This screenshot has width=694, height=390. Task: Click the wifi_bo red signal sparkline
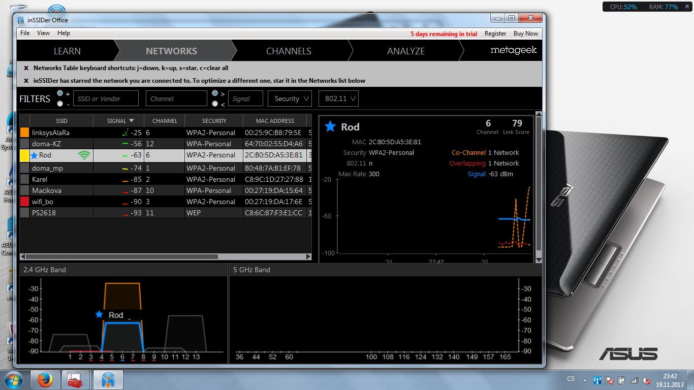coord(125,202)
